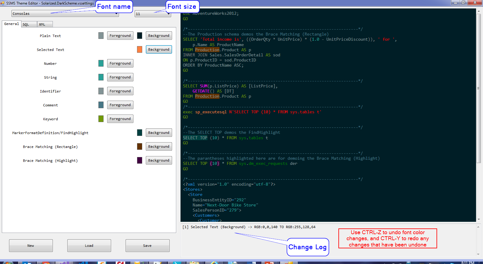This screenshot has width=483, height=264.
Task: Click 'GETDATE' function in preview
Action: pyautogui.click(x=201, y=91)
